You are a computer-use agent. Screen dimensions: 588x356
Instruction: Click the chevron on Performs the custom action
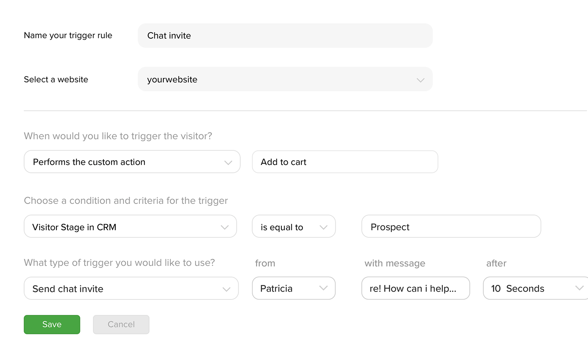(228, 162)
